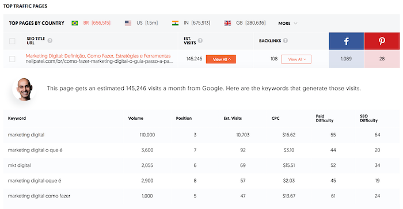Image resolution: width=403 pixels, height=209 pixels.
Task: Check the Marketing Digital page row checkbox
Action: coord(12,59)
